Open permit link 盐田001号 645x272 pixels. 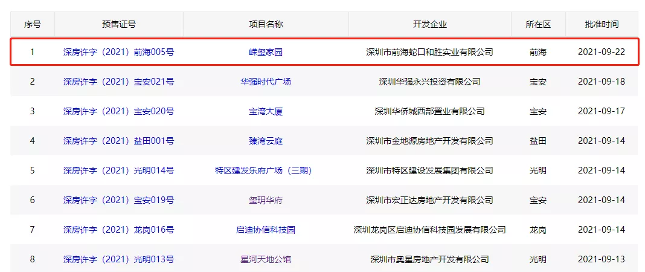[x=118, y=141]
